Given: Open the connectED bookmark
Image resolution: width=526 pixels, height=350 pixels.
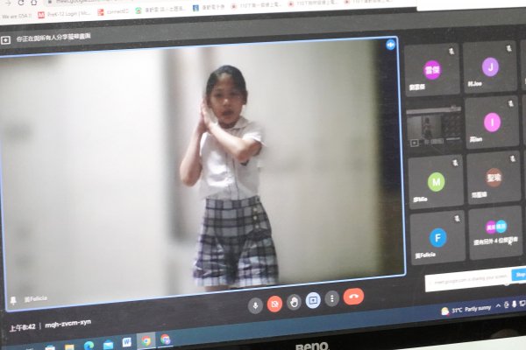Looking at the screenshot, I should coord(113,12).
